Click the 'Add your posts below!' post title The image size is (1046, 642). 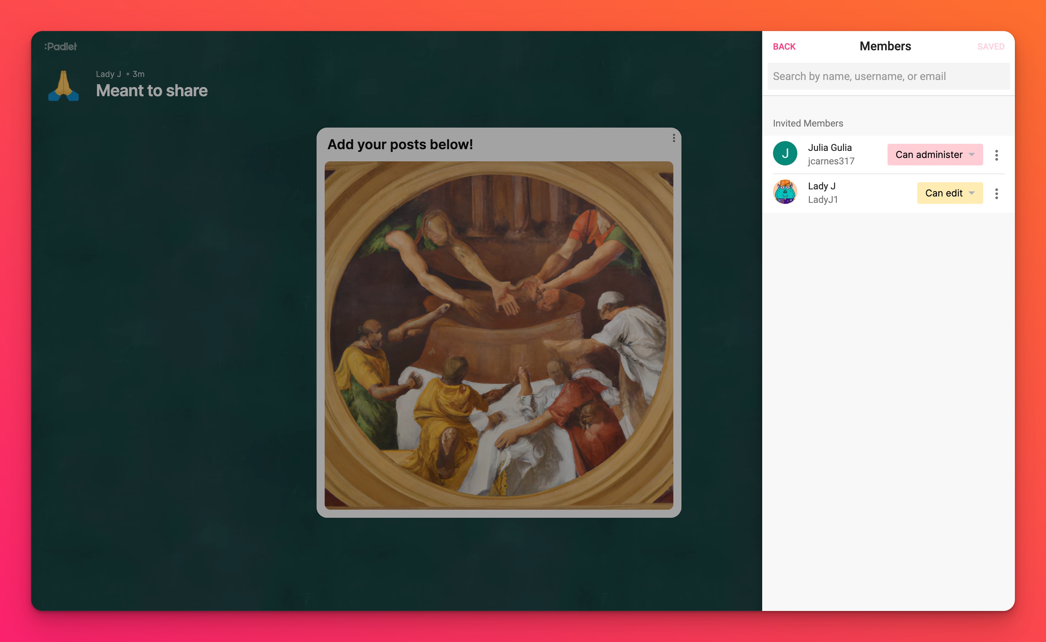[x=400, y=144]
